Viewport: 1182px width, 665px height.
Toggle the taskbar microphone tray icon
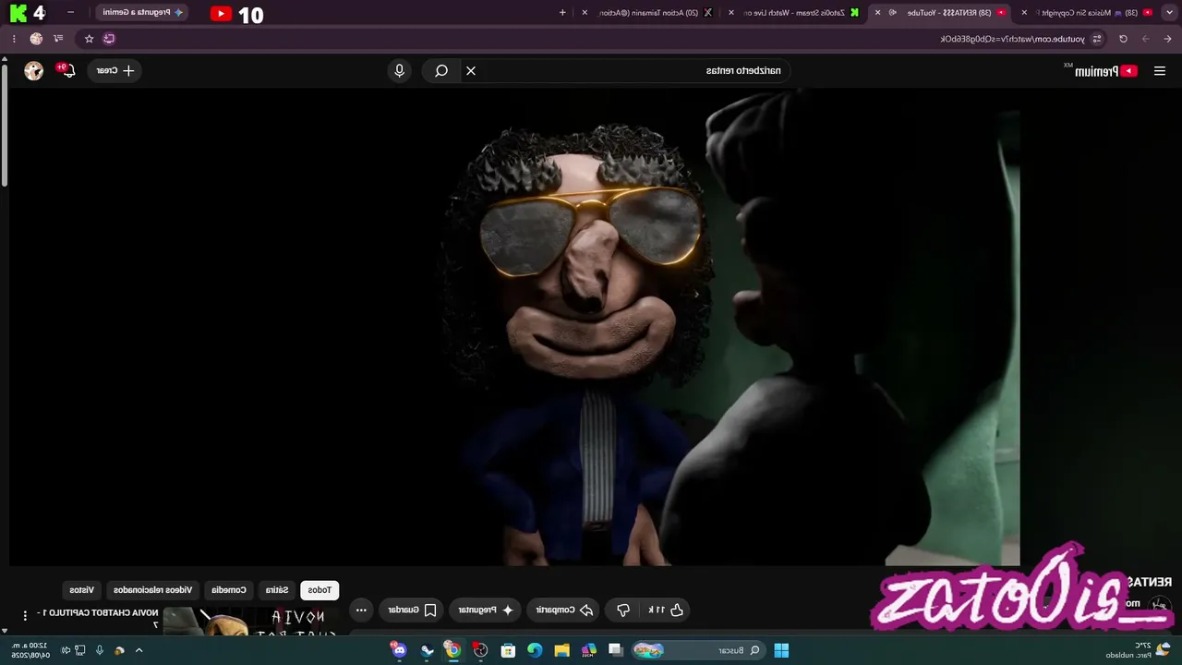point(100,650)
